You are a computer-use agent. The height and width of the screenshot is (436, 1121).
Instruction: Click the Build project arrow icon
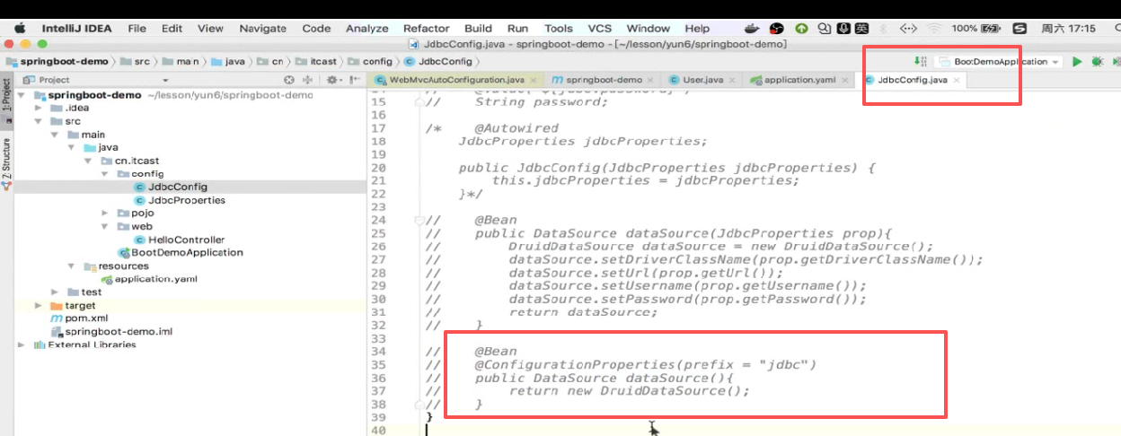(919, 62)
